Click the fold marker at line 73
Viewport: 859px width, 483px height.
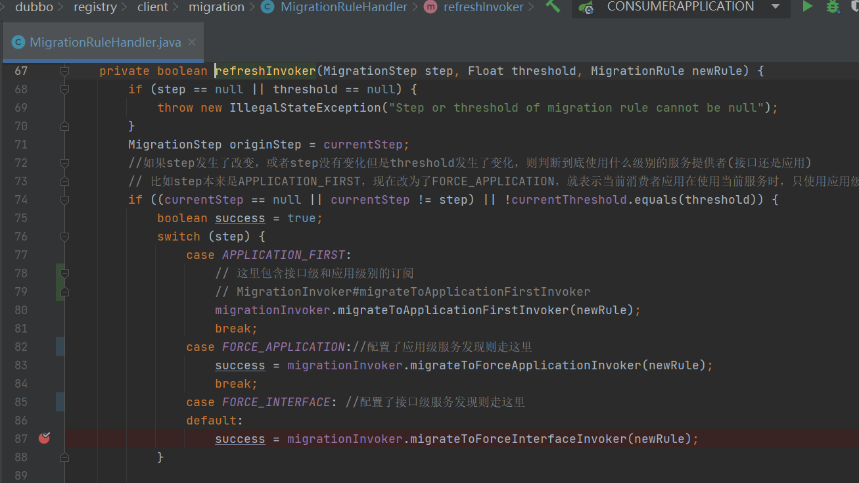pos(64,181)
